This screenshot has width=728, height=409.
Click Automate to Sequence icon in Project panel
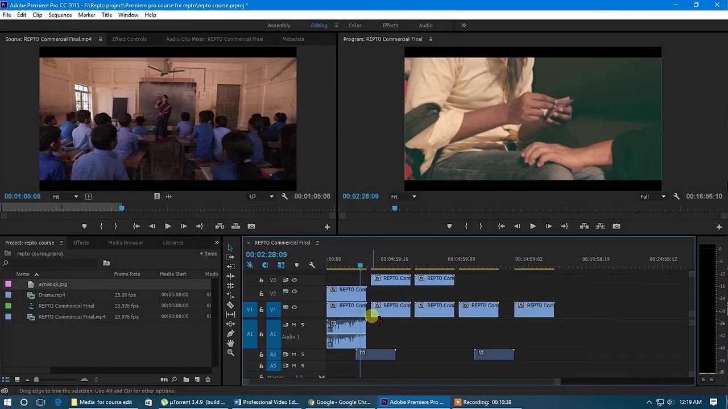[x=164, y=379]
